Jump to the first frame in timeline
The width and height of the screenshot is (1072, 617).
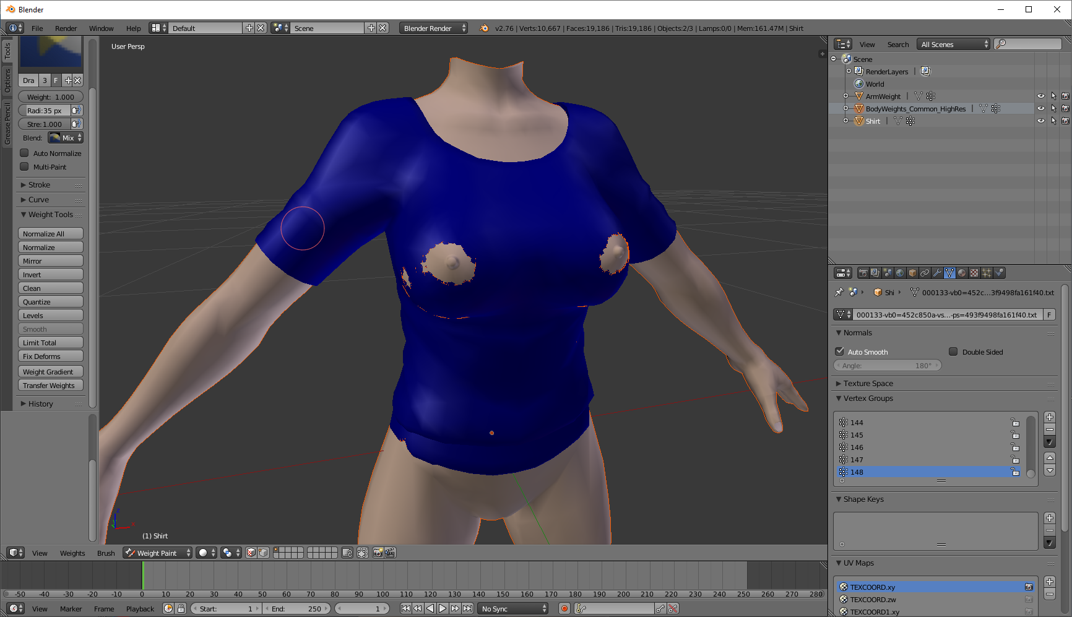point(405,608)
